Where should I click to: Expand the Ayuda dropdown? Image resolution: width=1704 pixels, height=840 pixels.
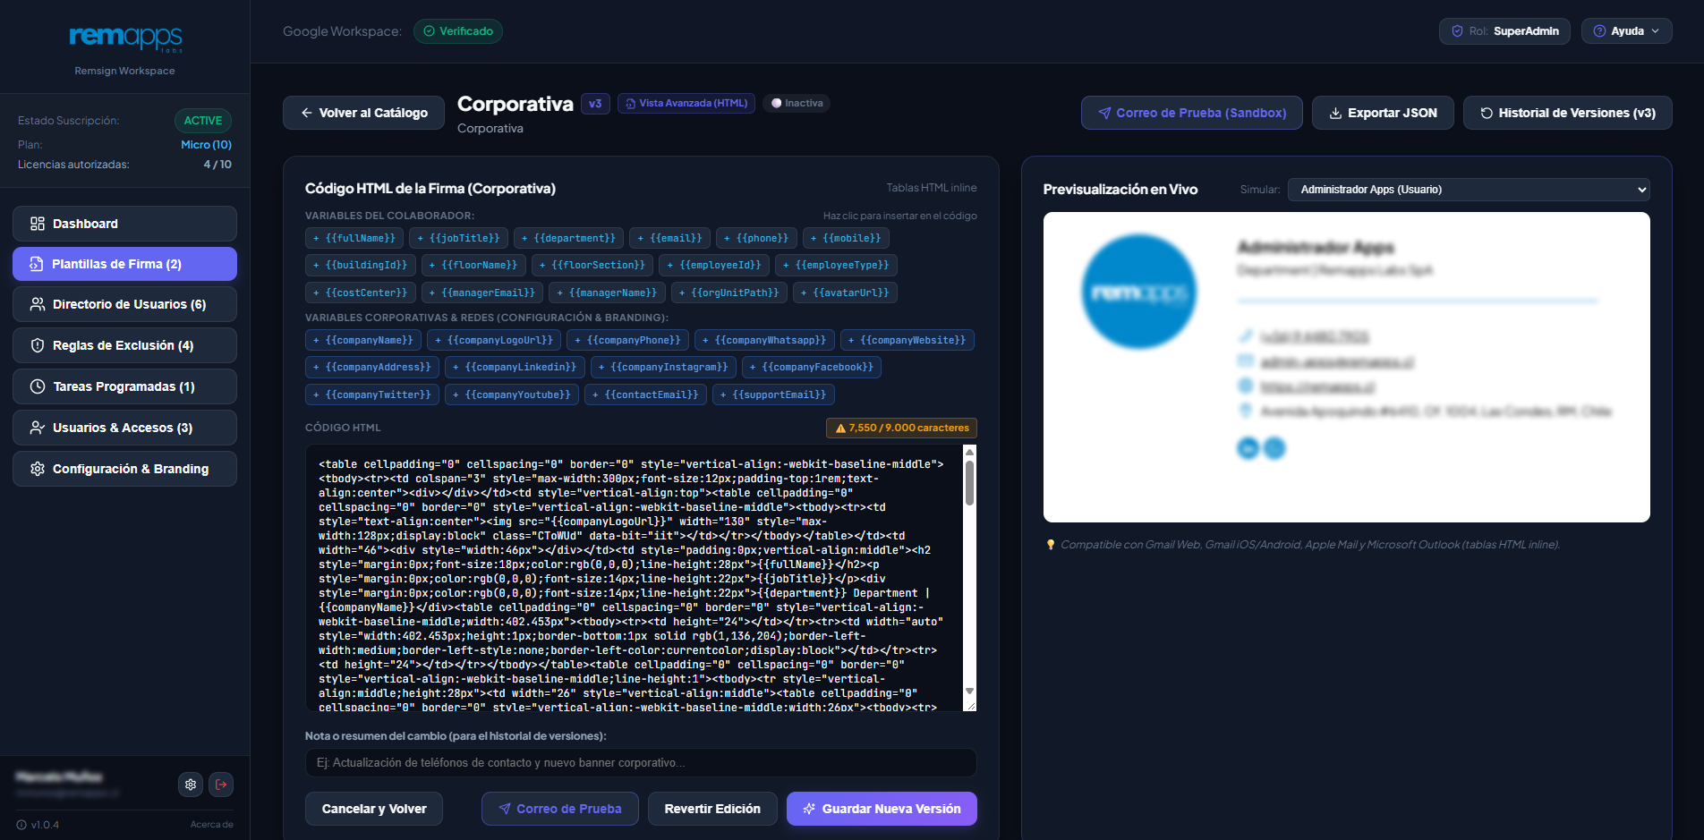(1626, 31)
